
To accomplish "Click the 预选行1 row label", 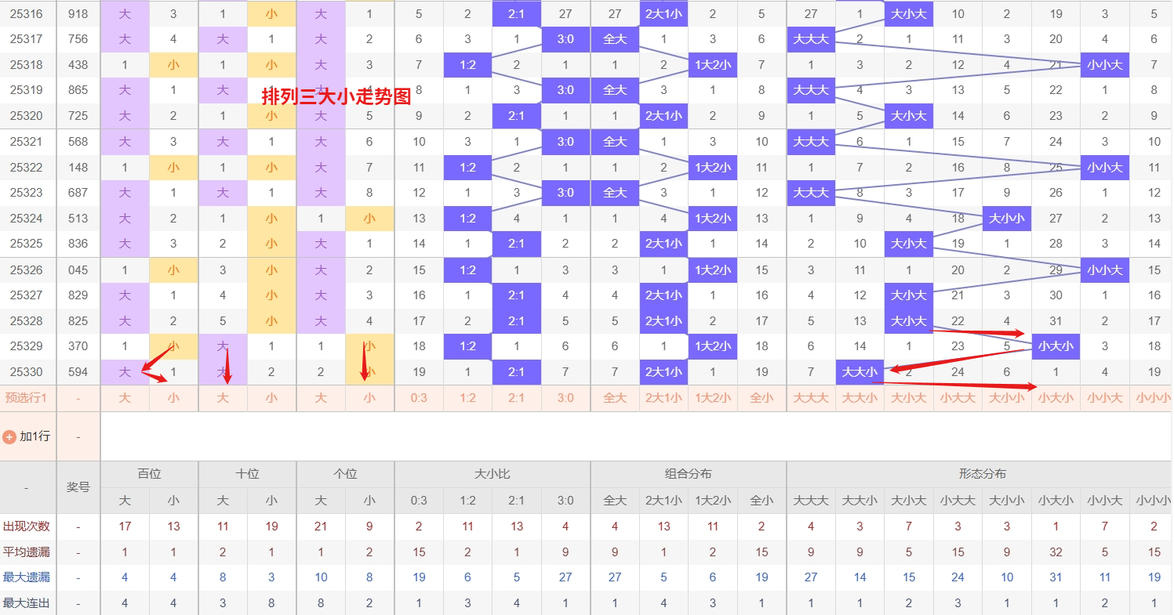I will pyautogui.click(x=26, y=398).
